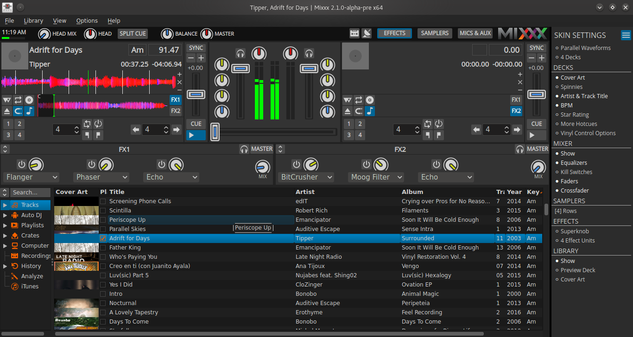
Task: Zoom out the left deck waveform with minus
Action: click(179, 90)
